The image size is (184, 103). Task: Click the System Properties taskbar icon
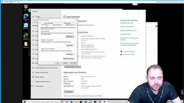[x=104, y=102]
